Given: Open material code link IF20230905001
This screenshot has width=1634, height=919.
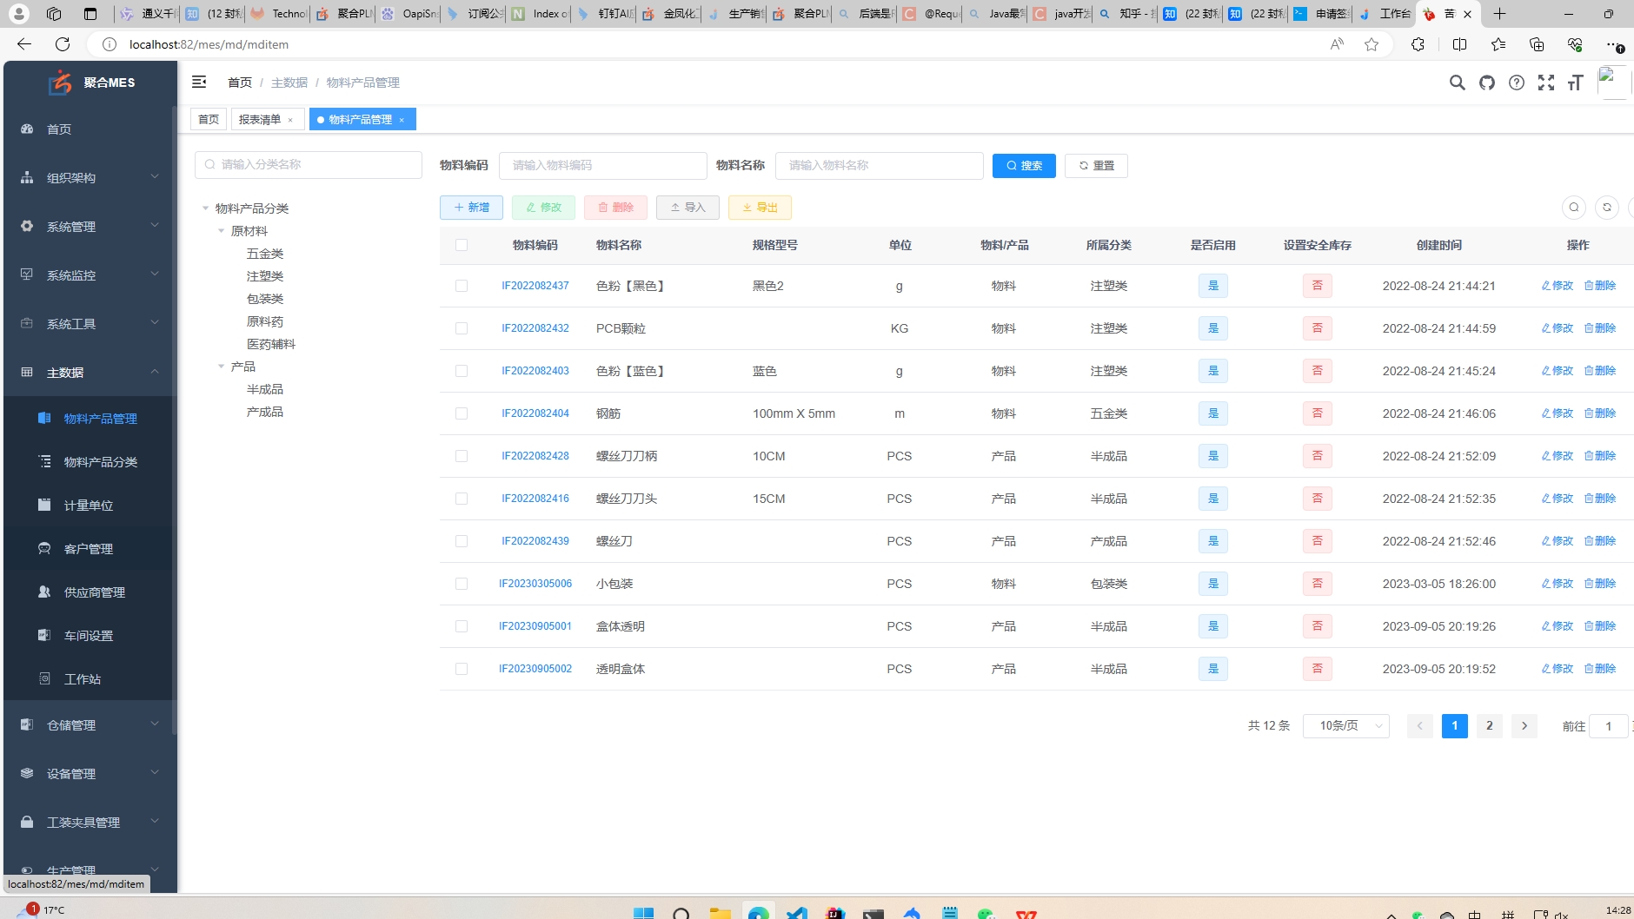Looking at the screenshot, I should point(535,626).
